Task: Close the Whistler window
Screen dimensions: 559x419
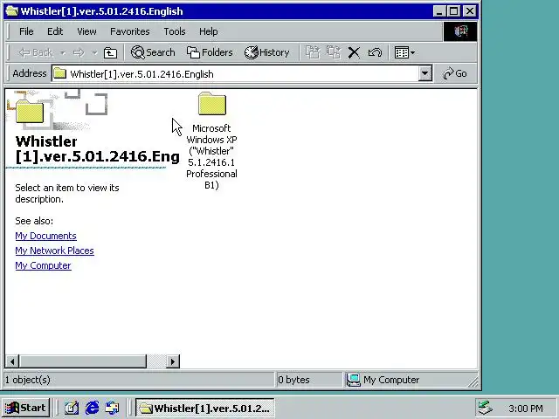Action: [x=470, y=11]
